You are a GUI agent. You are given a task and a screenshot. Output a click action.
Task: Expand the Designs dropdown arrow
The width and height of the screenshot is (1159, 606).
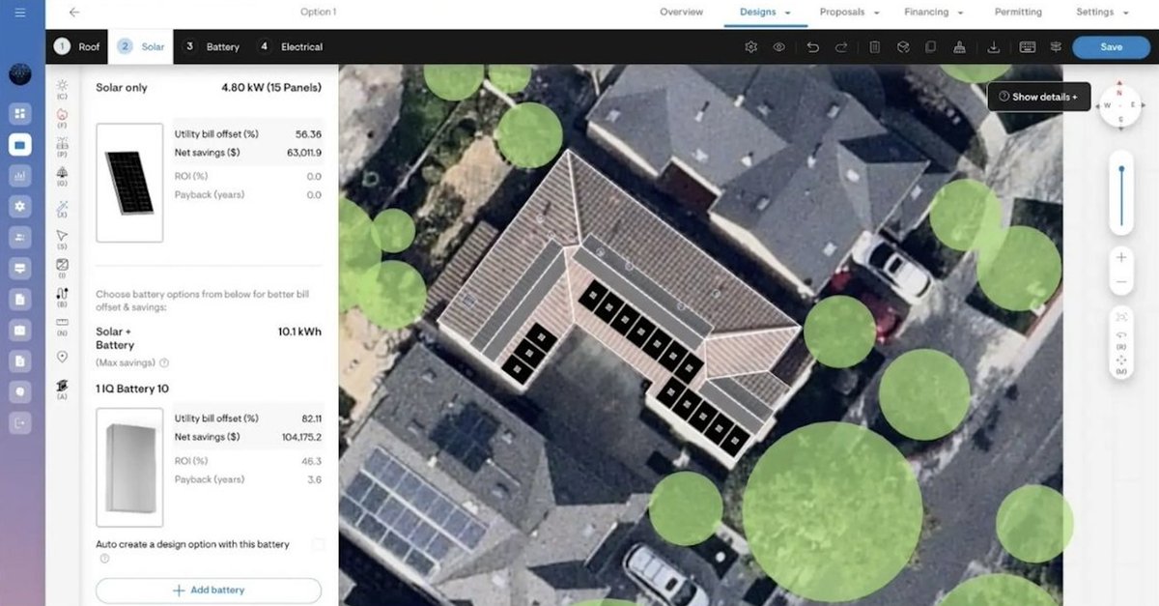(x=788, y=13)
